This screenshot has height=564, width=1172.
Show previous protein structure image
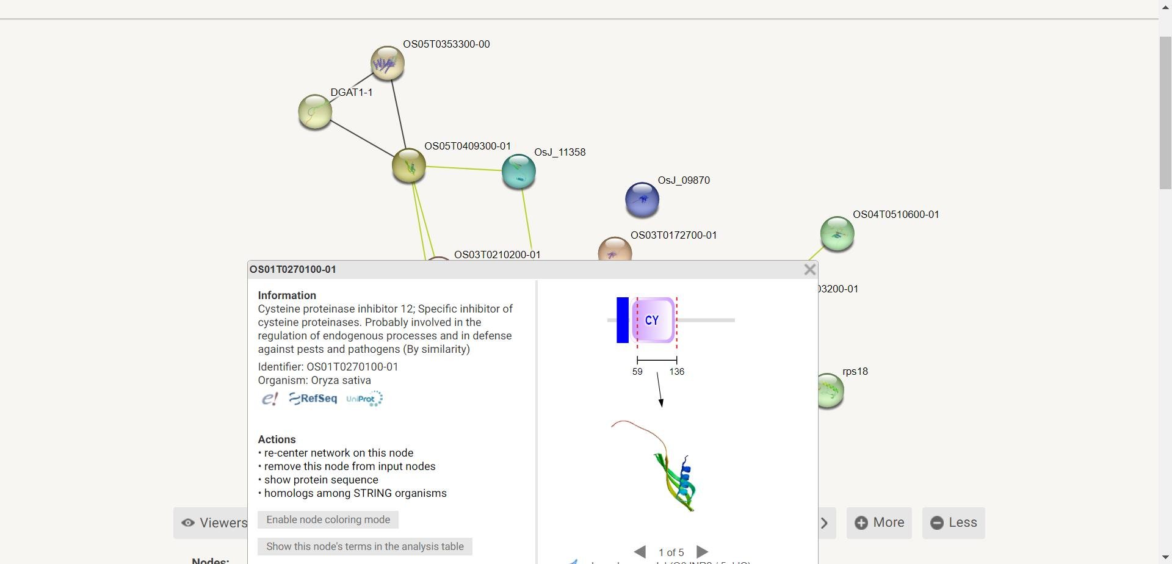click(640, 552)
